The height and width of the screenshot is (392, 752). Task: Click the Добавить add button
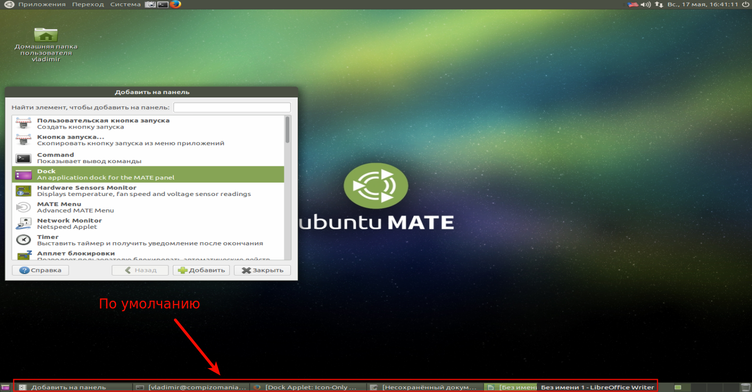click(x=201, y=270)
